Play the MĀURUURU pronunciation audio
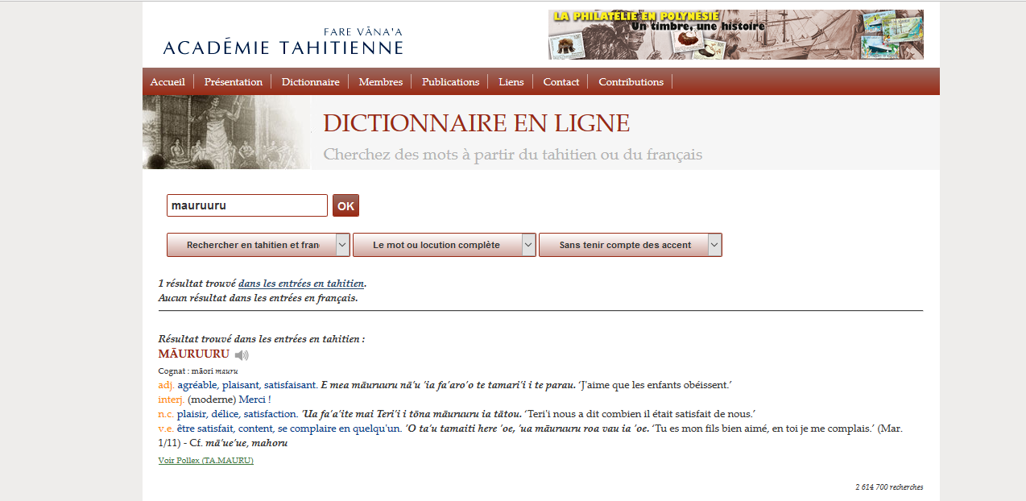The width and height of the screenshot is (1026, 501). pyautogui.click(x=242, y=355)
